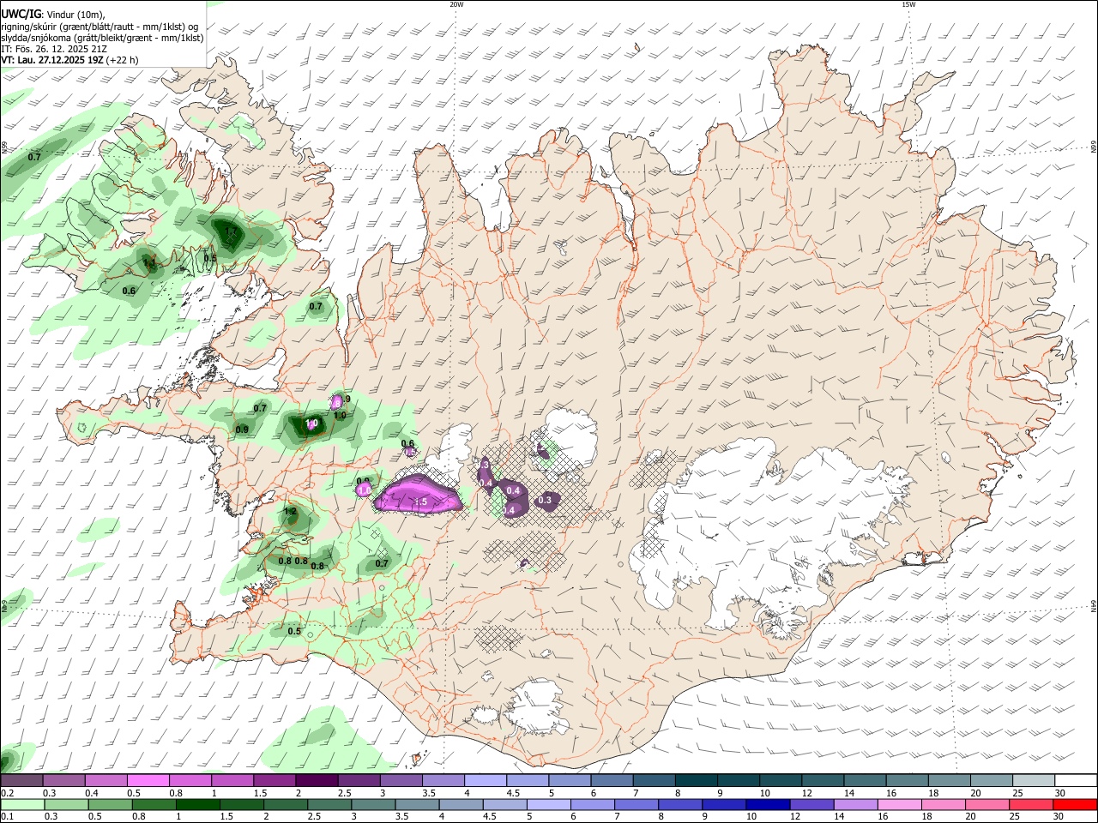Click the bright red 30+ rain legend swatch

(1076, 804)
